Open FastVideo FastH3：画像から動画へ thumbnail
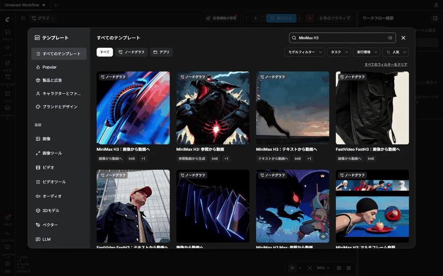Screen dimensions: 443x276 (372, 108)
